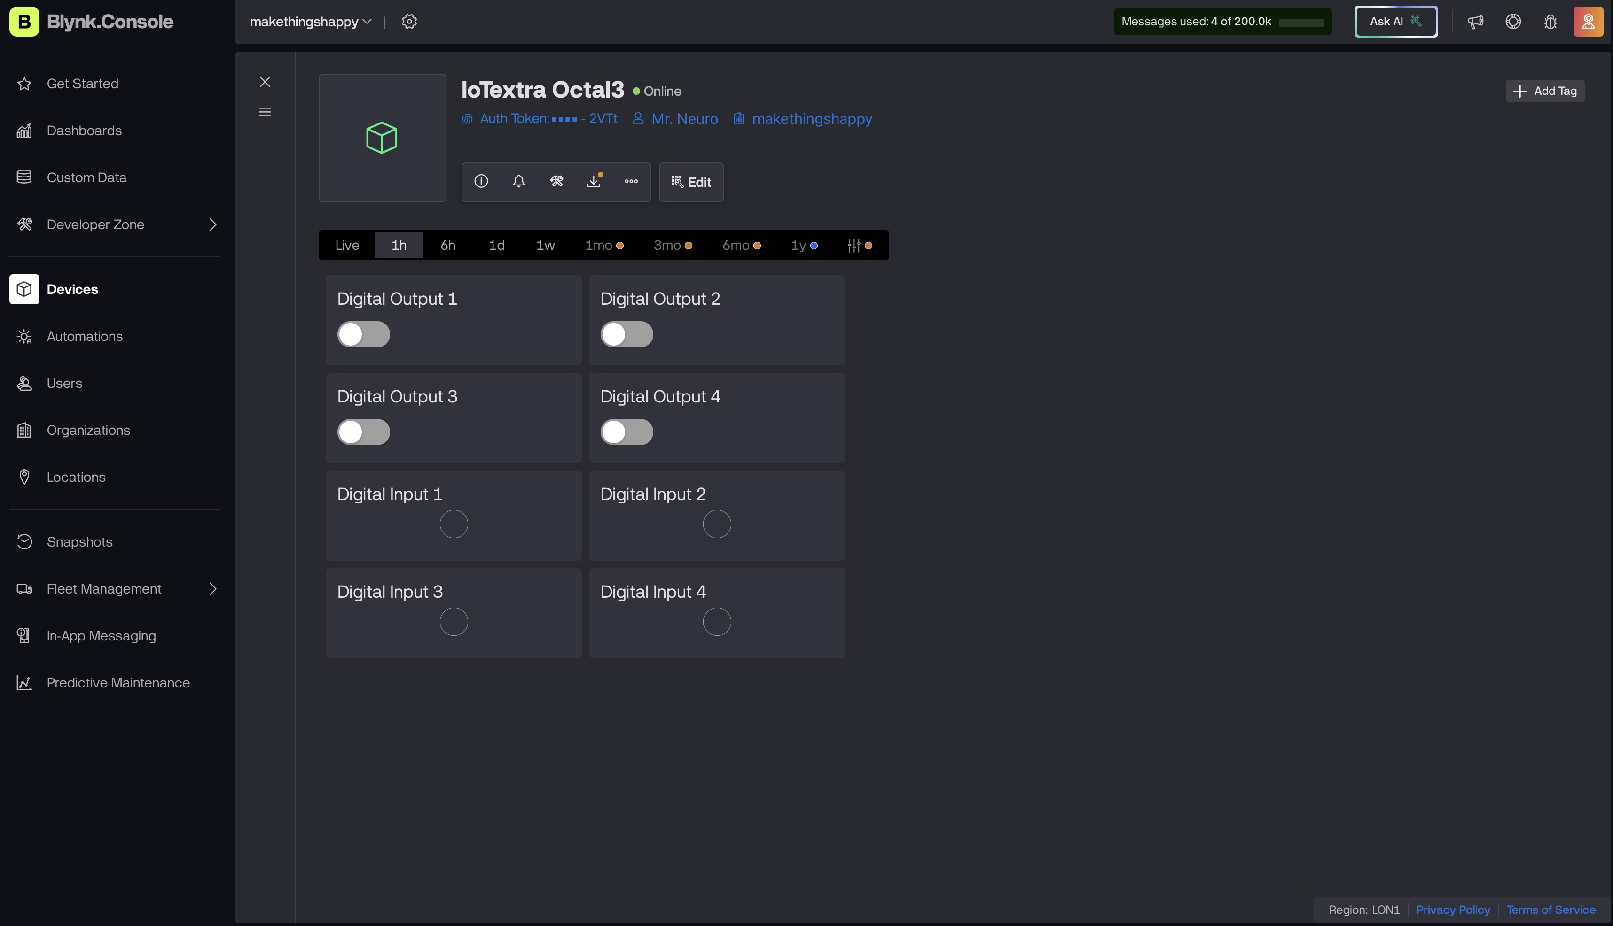Screen dimensions: 1613x926
Task: Click the Digital Input 2 LED indicator
Action: coord(717,524)
